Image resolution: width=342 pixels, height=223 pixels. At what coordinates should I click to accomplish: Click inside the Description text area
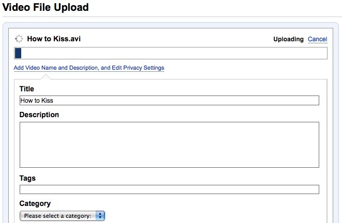(x=169, y=145)
